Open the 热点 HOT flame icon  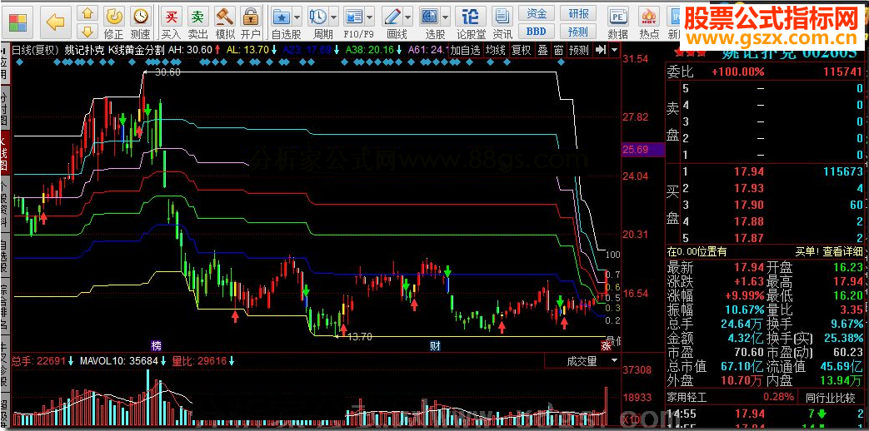click(648, 16)
